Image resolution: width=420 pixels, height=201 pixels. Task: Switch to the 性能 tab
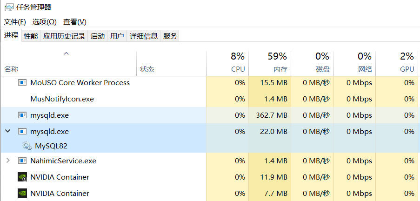pyautogui.click(x=31, y=36)
